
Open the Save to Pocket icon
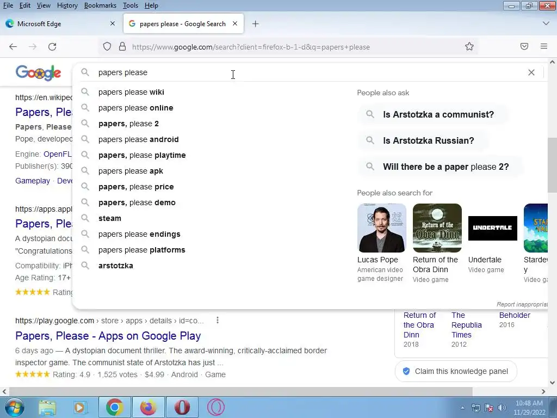(524, 46)
